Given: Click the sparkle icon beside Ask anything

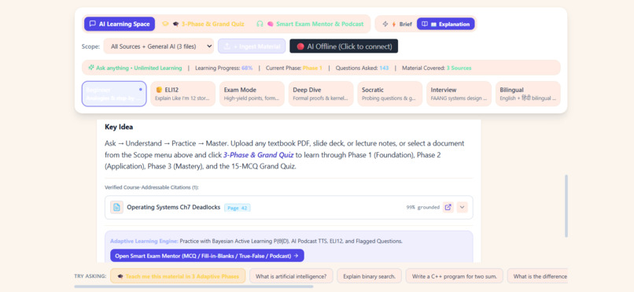Looking at the screenshot, I should pos(91,68).
